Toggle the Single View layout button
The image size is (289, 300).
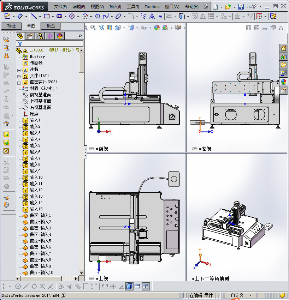pos(129,287)
